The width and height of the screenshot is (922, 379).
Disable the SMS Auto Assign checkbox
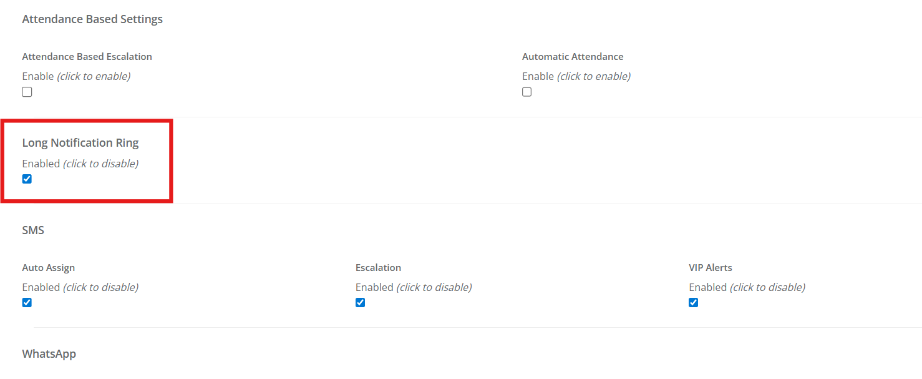(x=27, y=303)
